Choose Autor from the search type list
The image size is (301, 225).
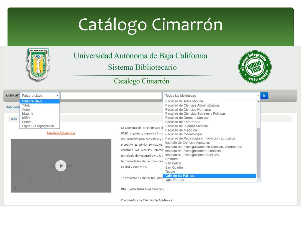click(40, 110)
